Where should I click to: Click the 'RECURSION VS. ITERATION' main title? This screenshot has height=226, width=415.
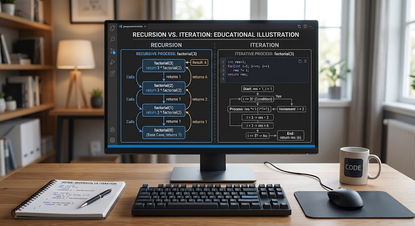click(x=216, y=35)
